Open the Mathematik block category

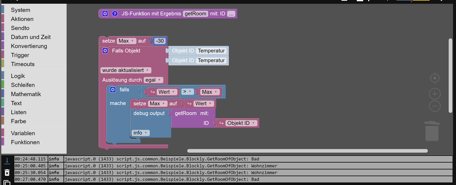[26, 94]
